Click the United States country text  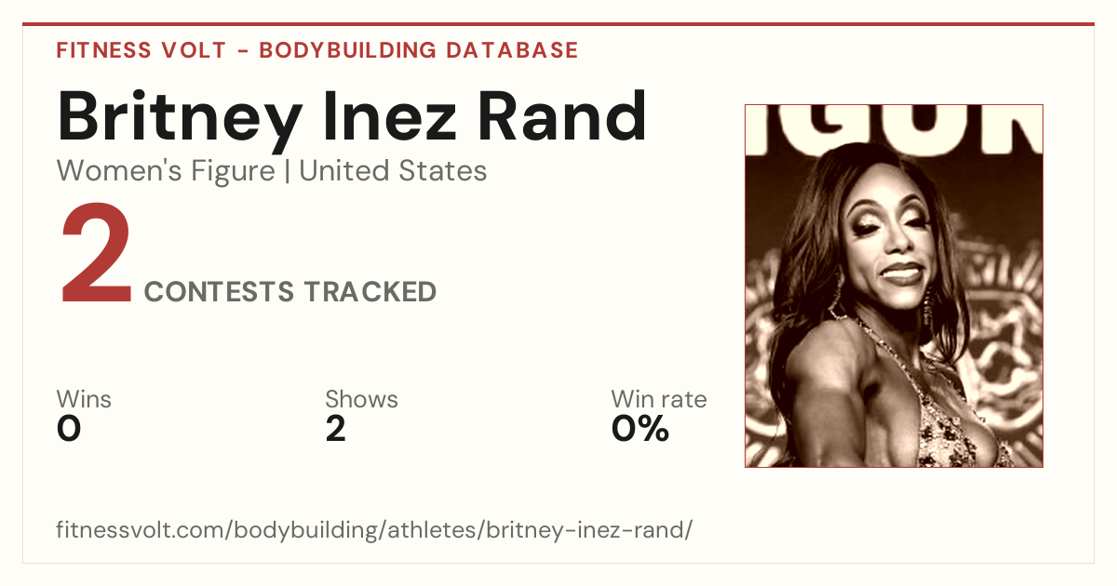(393, 171)
